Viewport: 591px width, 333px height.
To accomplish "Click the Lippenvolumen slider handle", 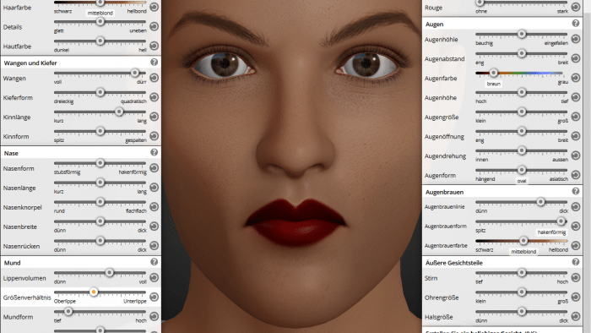I will pos(109,273).
